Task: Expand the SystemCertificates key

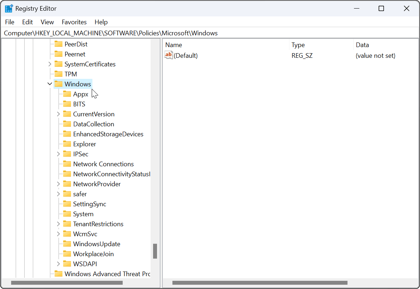Action: tap(50, 64)
